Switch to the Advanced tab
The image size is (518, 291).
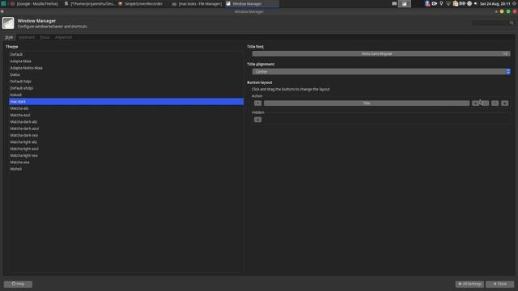[63, 37]
